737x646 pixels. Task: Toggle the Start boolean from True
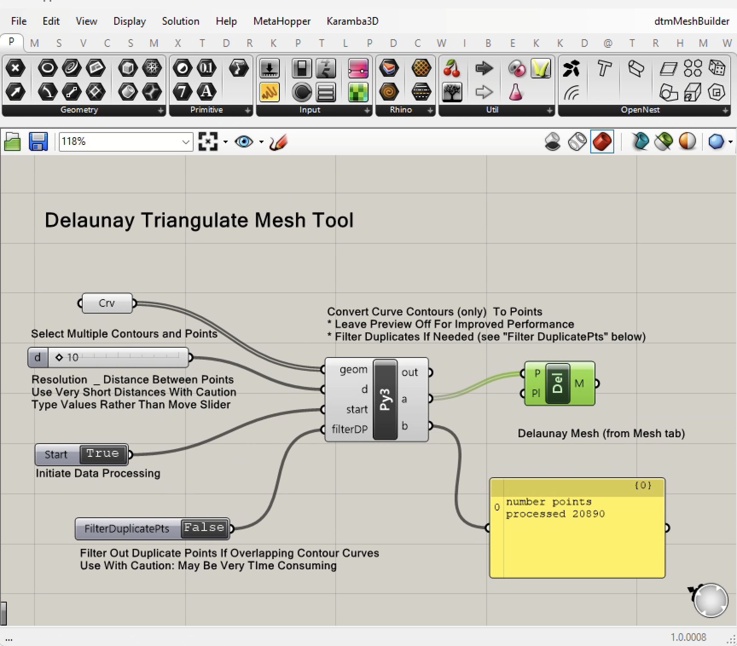pos(103,454)
